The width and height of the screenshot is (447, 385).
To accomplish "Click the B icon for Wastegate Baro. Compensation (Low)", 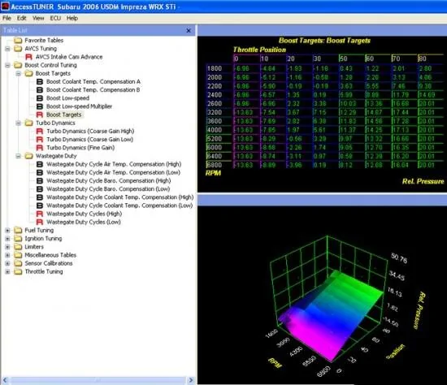I will pyautogui.click(x=40, y=189).
